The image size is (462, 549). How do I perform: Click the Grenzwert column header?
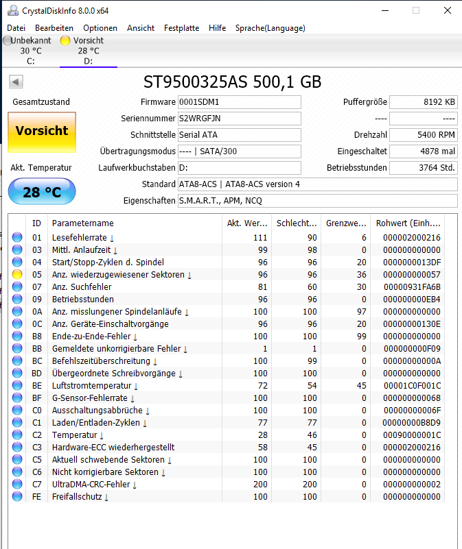click(x=345, y=223)
